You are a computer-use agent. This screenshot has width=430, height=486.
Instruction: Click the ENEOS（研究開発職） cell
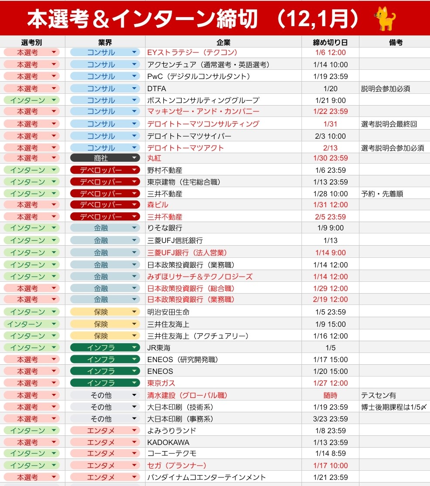coord(223,359)
